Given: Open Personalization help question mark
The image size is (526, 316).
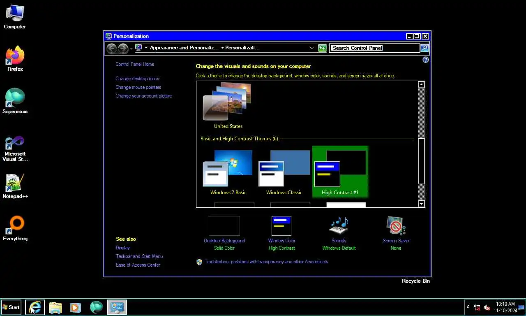Looking at the screenshot, I should 425,60.
